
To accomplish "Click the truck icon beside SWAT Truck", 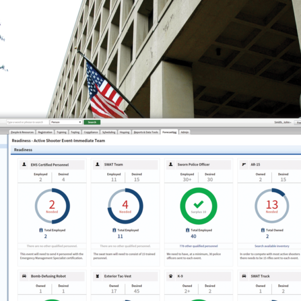I will pos(244,276).
